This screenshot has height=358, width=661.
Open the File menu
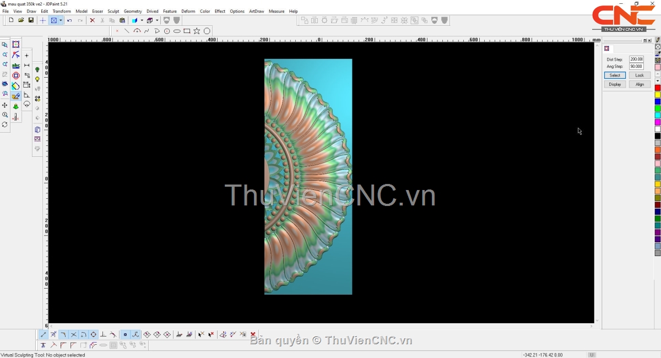point(6,11)
